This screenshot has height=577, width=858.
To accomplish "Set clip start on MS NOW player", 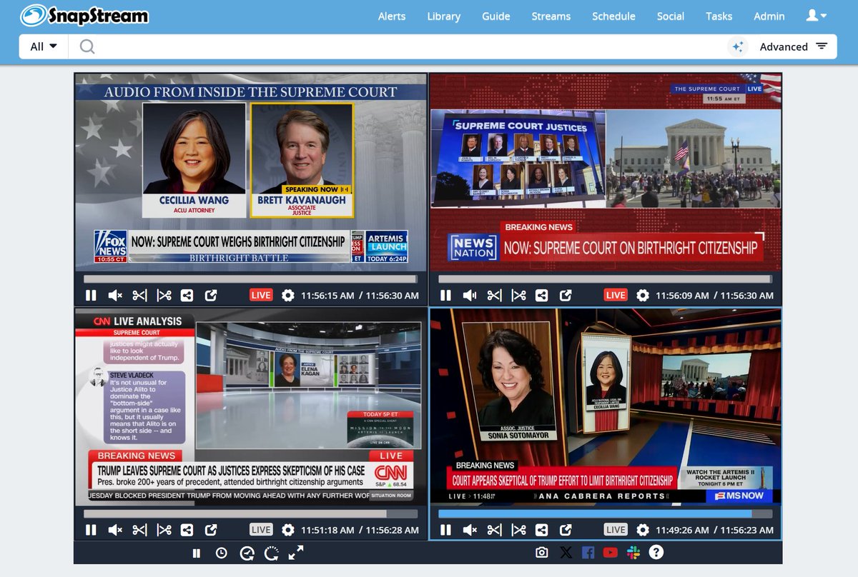I will click(494, 530).
